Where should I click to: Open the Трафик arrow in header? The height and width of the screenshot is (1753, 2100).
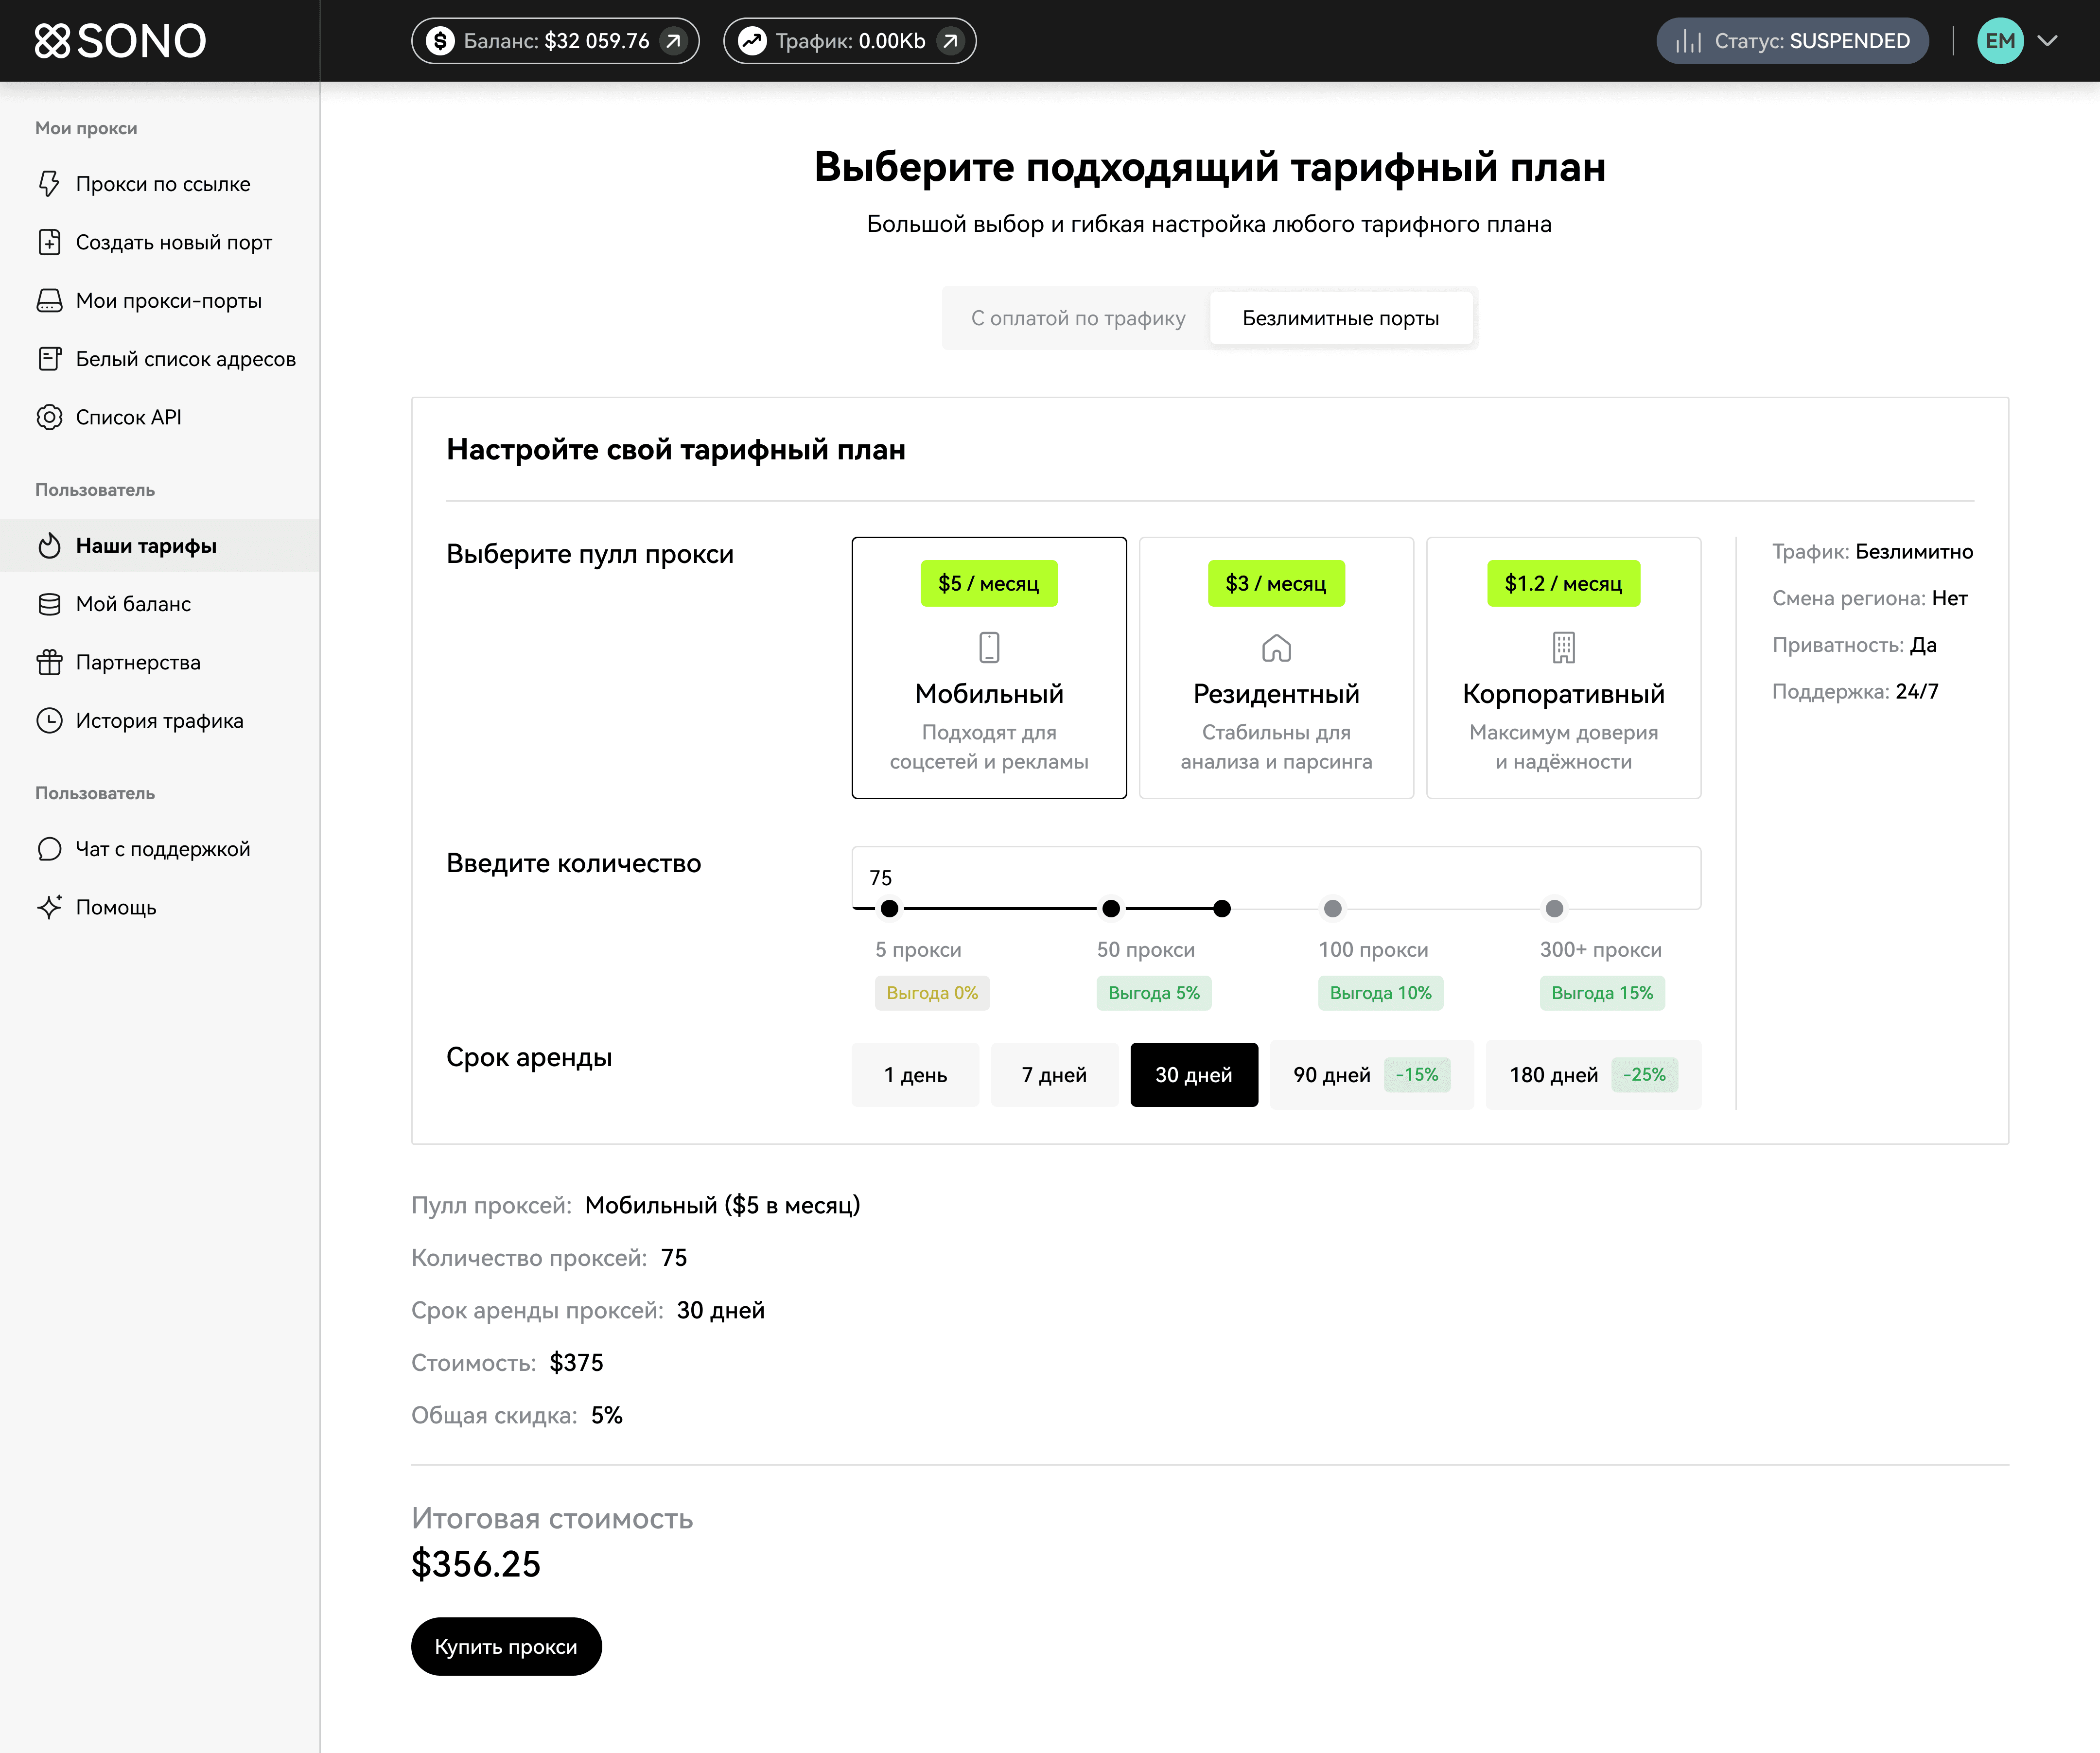pyautogui.click(x=951, y=41)
